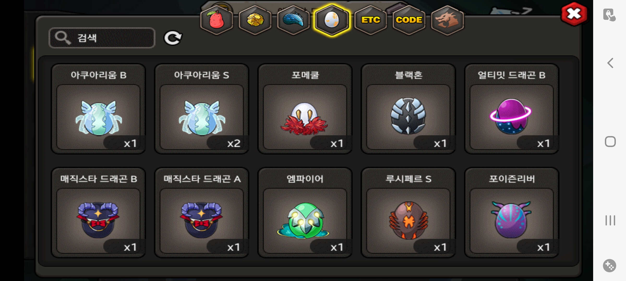The width and height of the screenshot is (626, 281).
Task: Select the 매직스타 드래곤 A egg
Action: (x=202, y=213)
